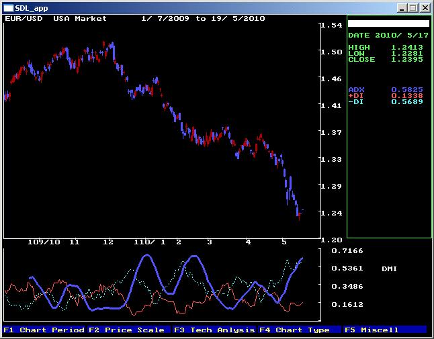Click the +DI value 0.1338
The image size is (434, 339).
pyautogui.click(x=407, y=96)
